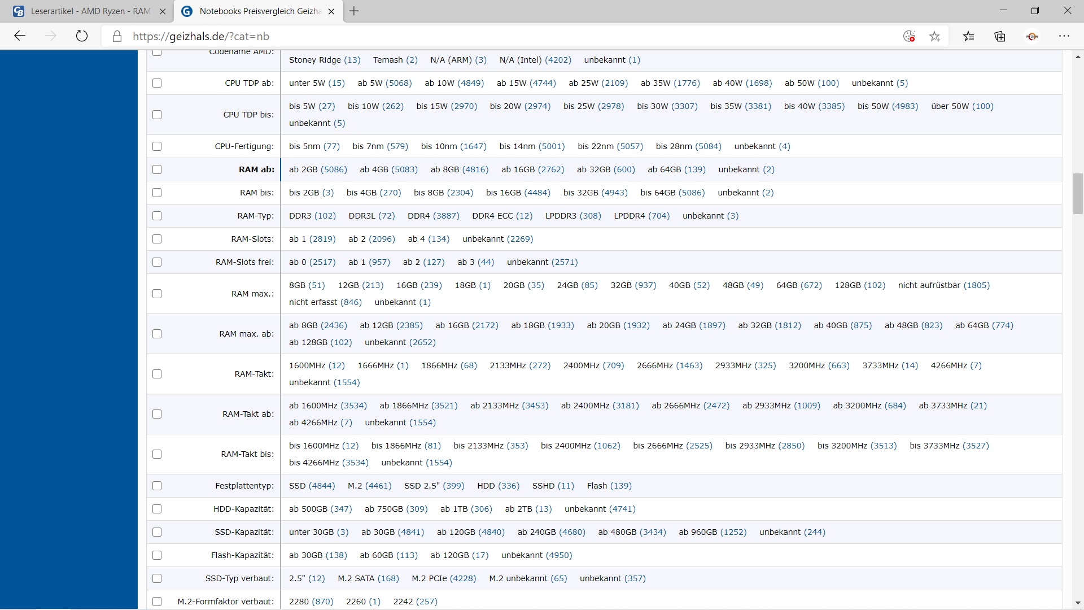Image resolution: width=1084 pixels, height=610 pixels.
Task: Click the tracking prevention cookie icon
Action: [909, 36]
